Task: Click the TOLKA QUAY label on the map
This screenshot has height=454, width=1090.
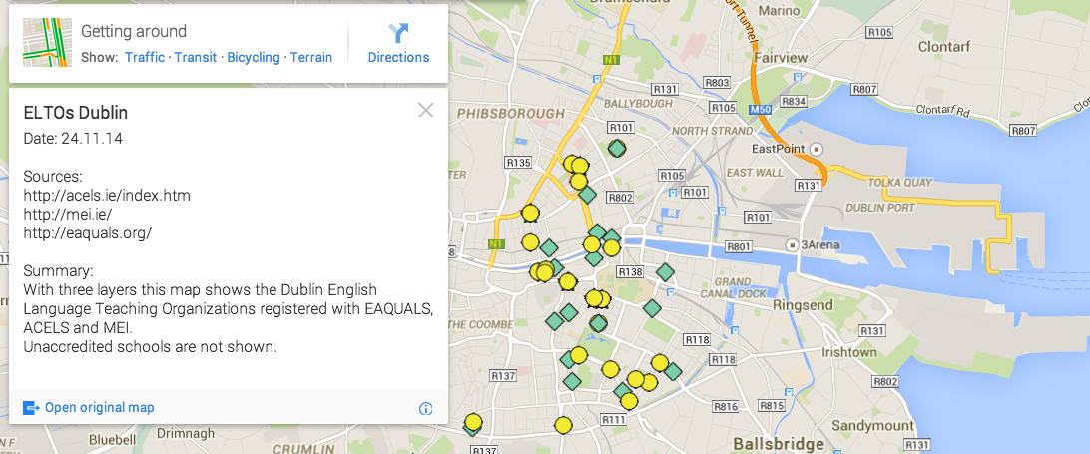Action: pos(901,183)
